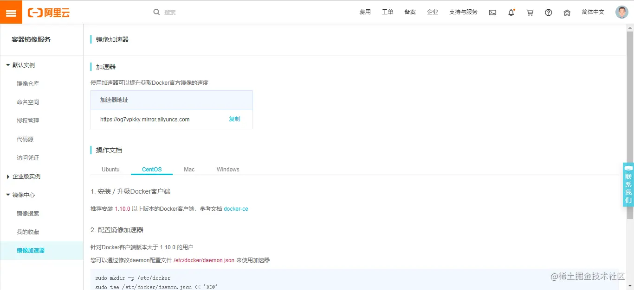Open the help question mark icon
634x290 pixels.
click(548, 13)
